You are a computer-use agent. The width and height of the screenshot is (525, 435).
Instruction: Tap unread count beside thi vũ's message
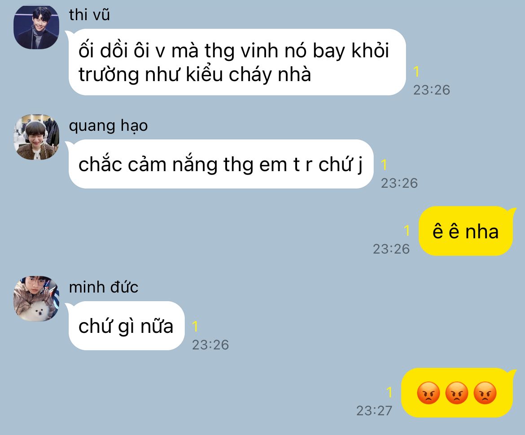[416, 72]
